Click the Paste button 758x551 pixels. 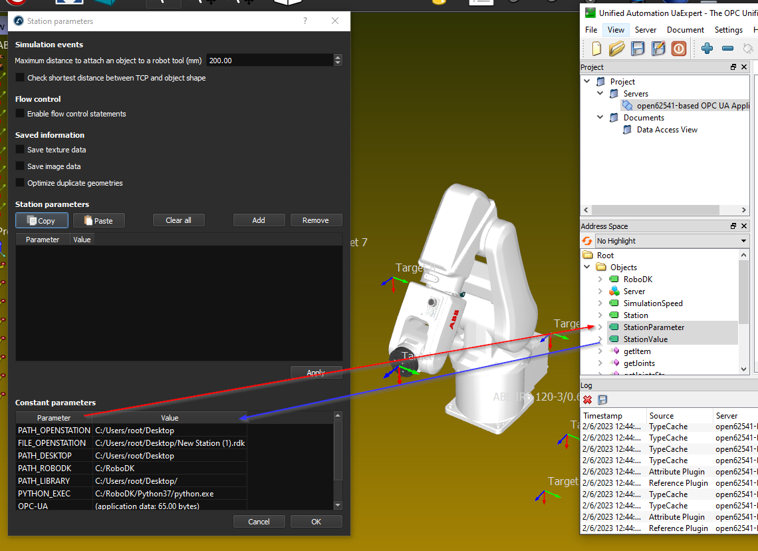[99, 220]
